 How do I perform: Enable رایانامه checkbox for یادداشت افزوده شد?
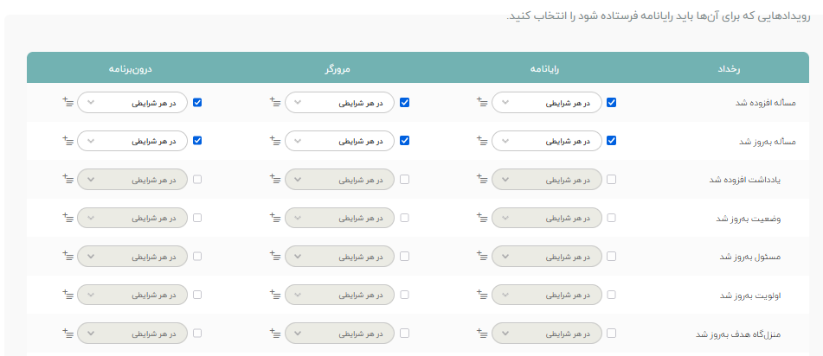(x=612, y=180)
